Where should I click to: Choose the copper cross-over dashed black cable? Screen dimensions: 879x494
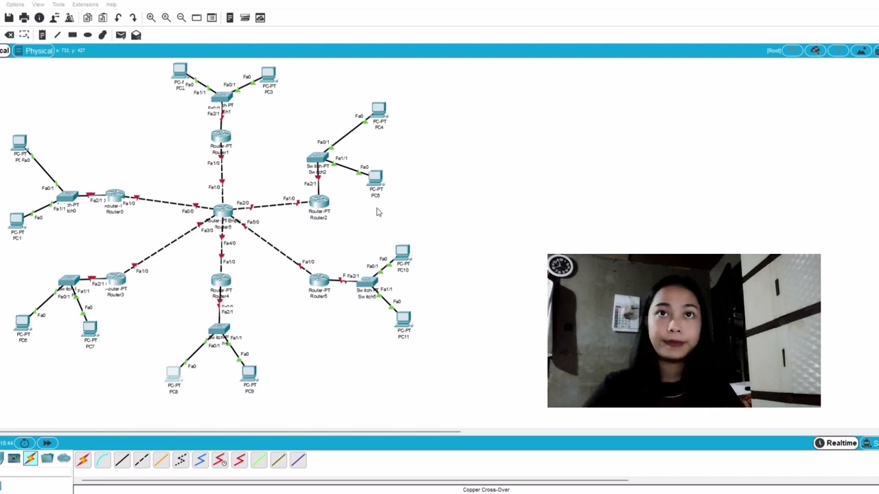point(141,460)
